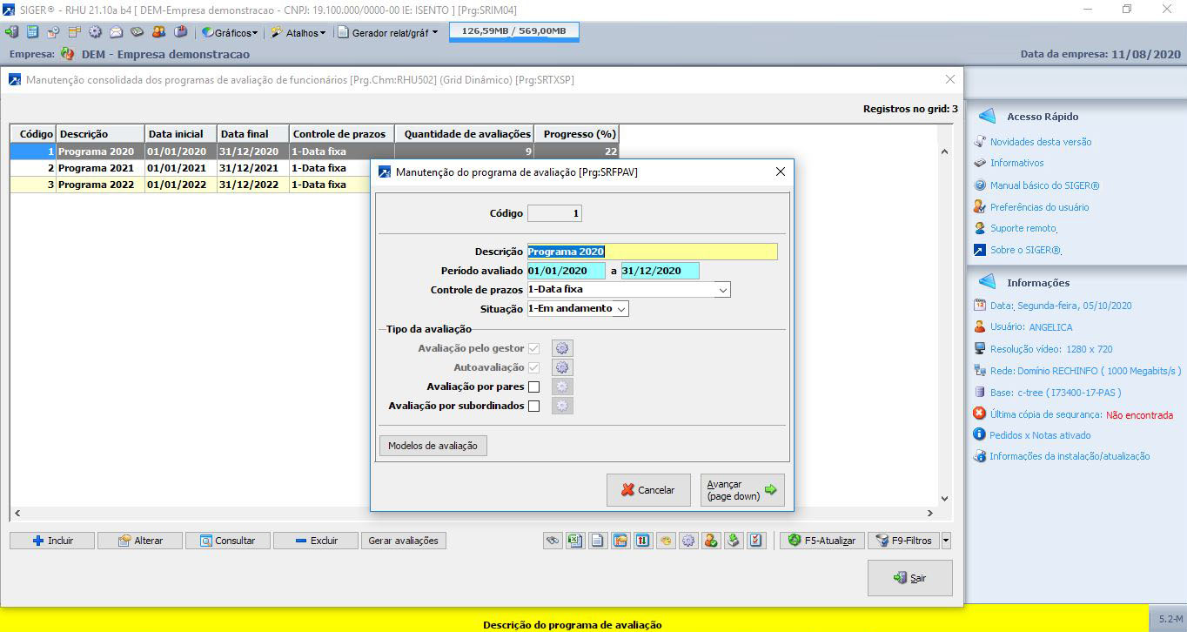The height and width of the screenshot is (632, 1187).
Task: Click the period start date field 01/01/2020
Action: coord(567,271)
